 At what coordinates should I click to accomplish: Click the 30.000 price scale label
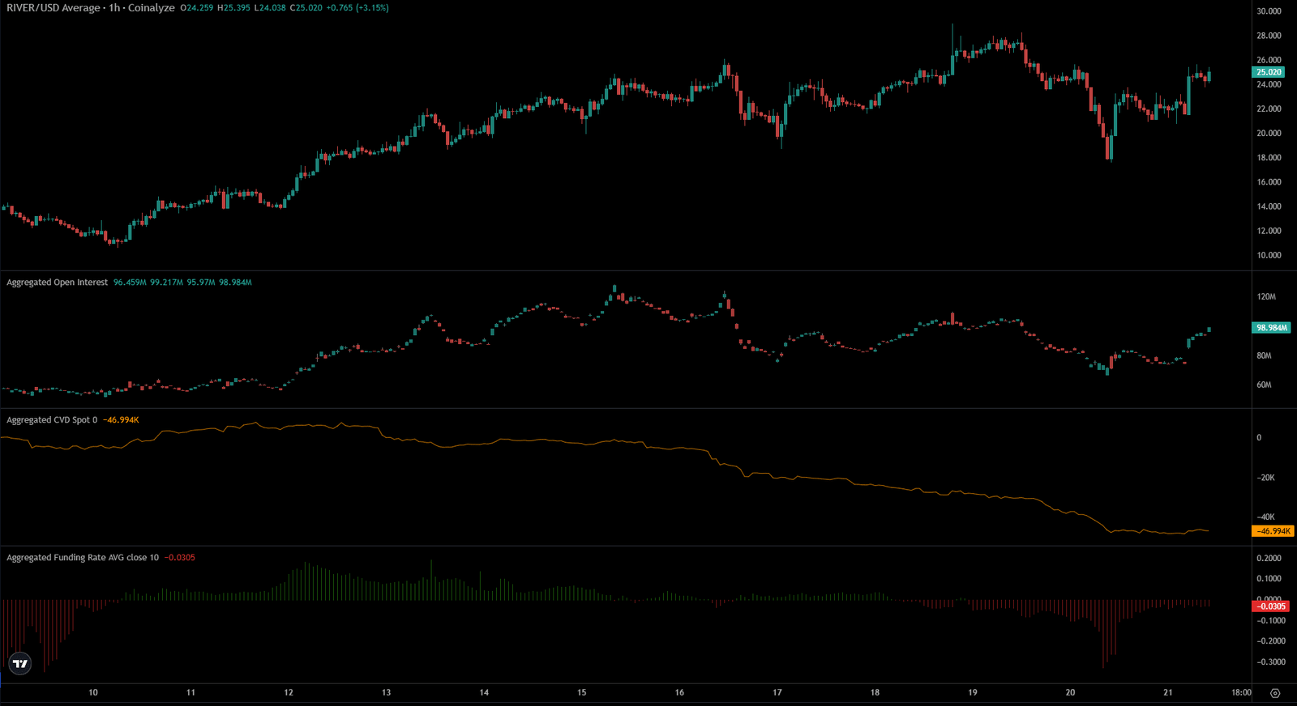click(x=1269, y=11)
